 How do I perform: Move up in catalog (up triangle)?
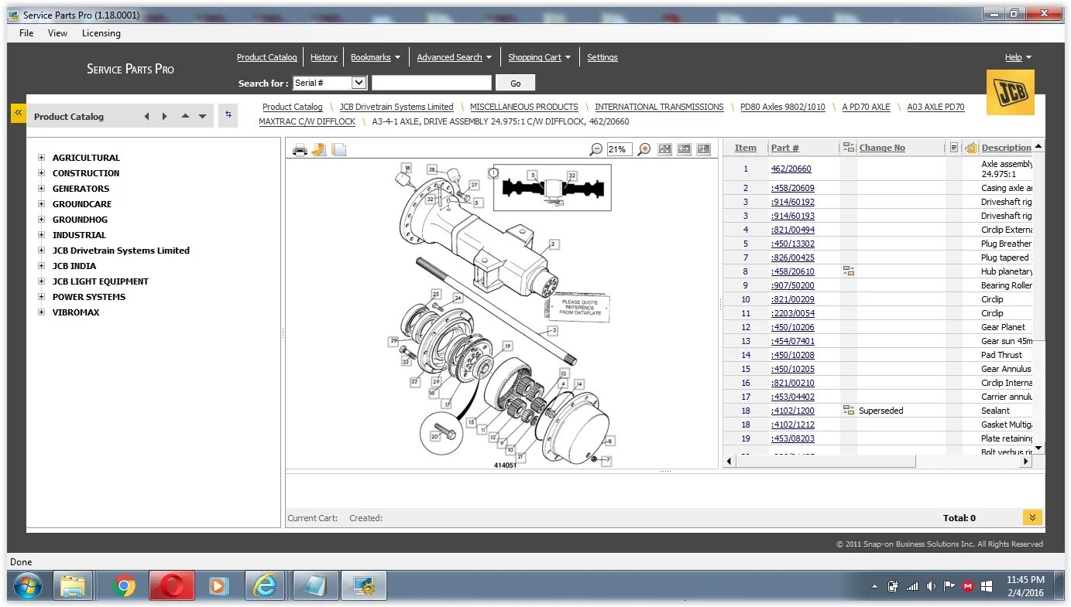coord(185,117)
